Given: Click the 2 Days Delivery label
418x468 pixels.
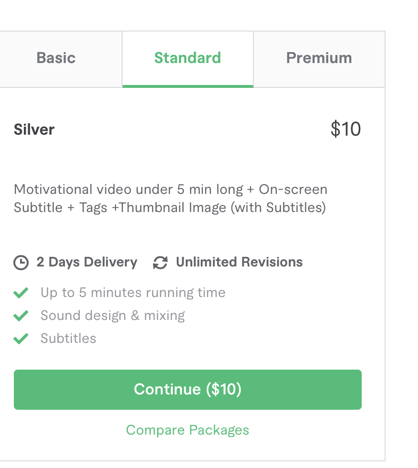Looking at the screenshot, I should point(87,262).
